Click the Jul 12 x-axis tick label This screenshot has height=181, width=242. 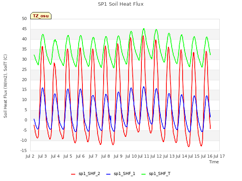156,156
